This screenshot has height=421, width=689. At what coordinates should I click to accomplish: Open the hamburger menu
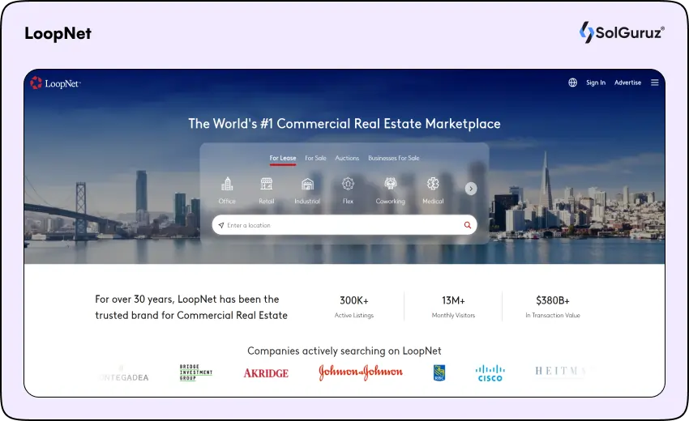tap(655, 83)
